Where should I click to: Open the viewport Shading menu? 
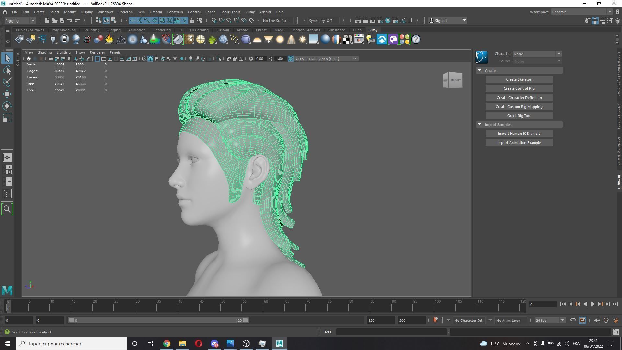pos(45,52)
